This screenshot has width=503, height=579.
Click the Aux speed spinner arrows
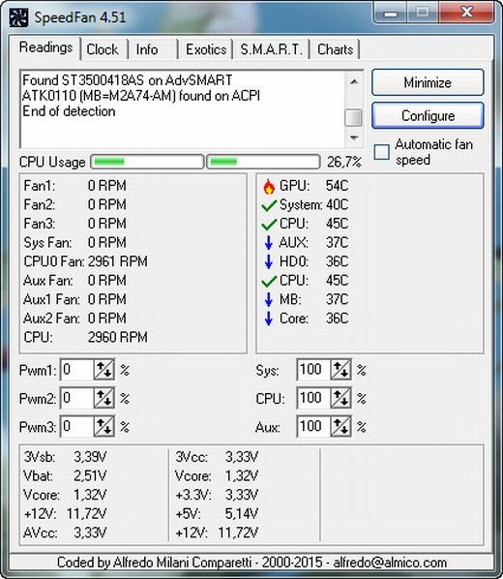tap(340, 426)
